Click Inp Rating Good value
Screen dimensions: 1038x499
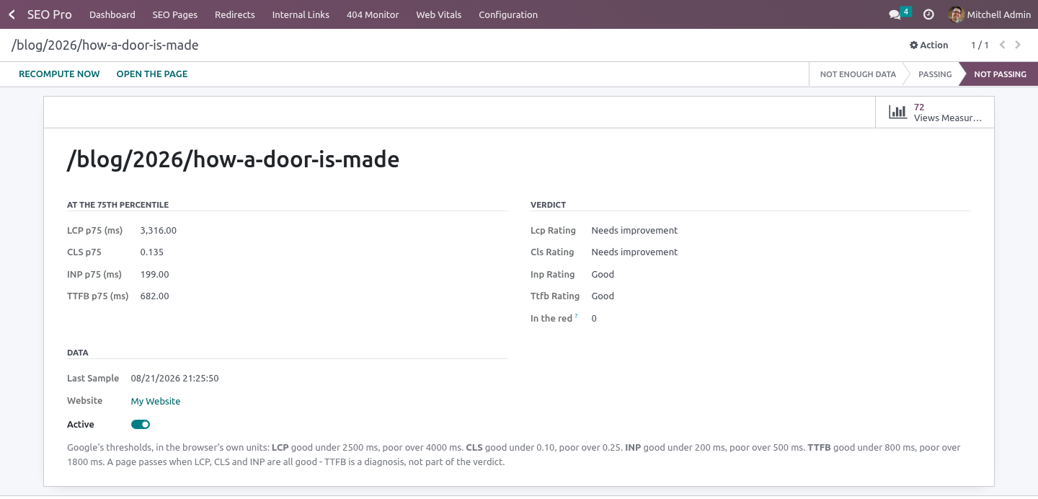(x=603, y=275)
